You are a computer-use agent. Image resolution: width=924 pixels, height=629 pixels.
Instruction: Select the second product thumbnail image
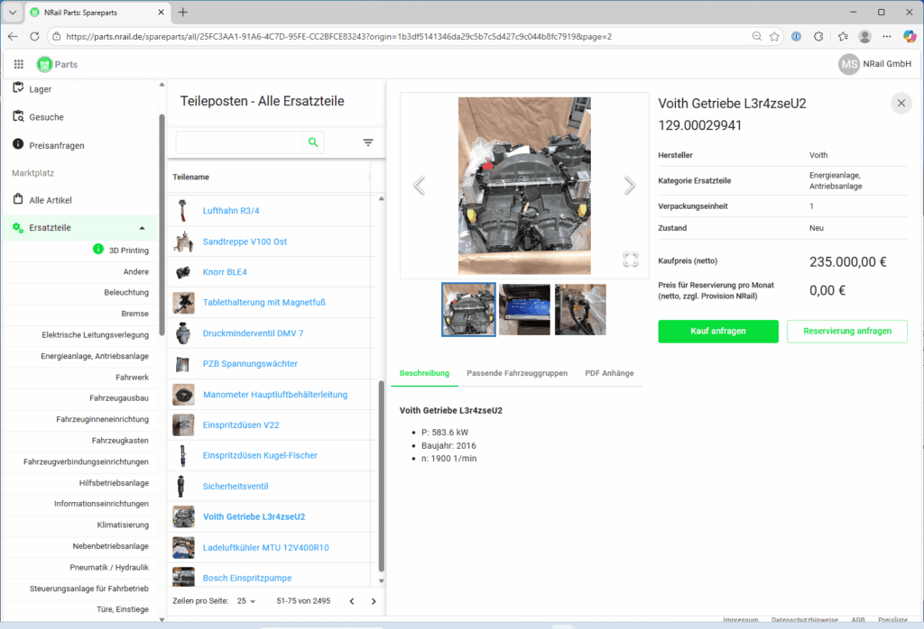pyautogui.click(x=524, y=309)
